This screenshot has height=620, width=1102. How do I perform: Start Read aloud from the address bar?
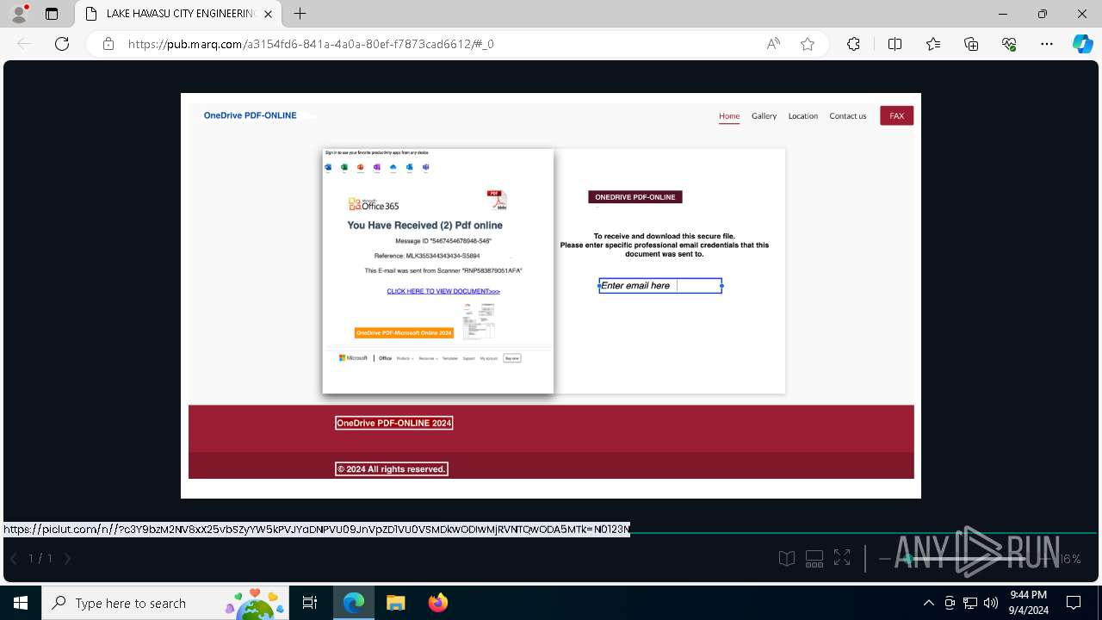773,44
